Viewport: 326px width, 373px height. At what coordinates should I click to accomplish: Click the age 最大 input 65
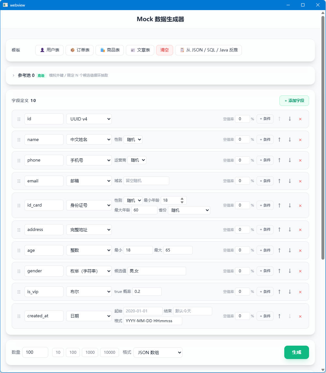[x=178, y=250]
